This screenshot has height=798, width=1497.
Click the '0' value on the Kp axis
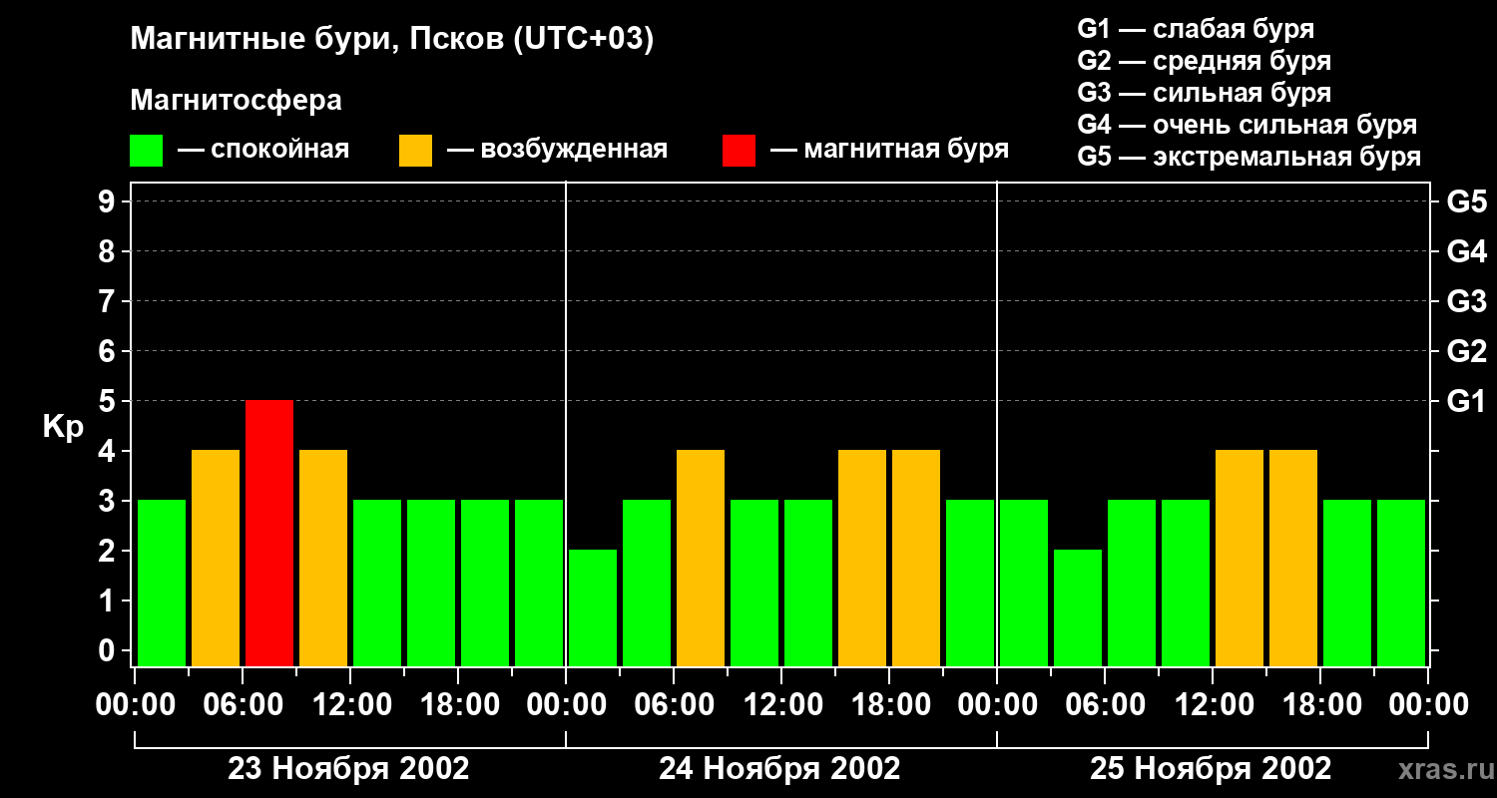[109, 650]
